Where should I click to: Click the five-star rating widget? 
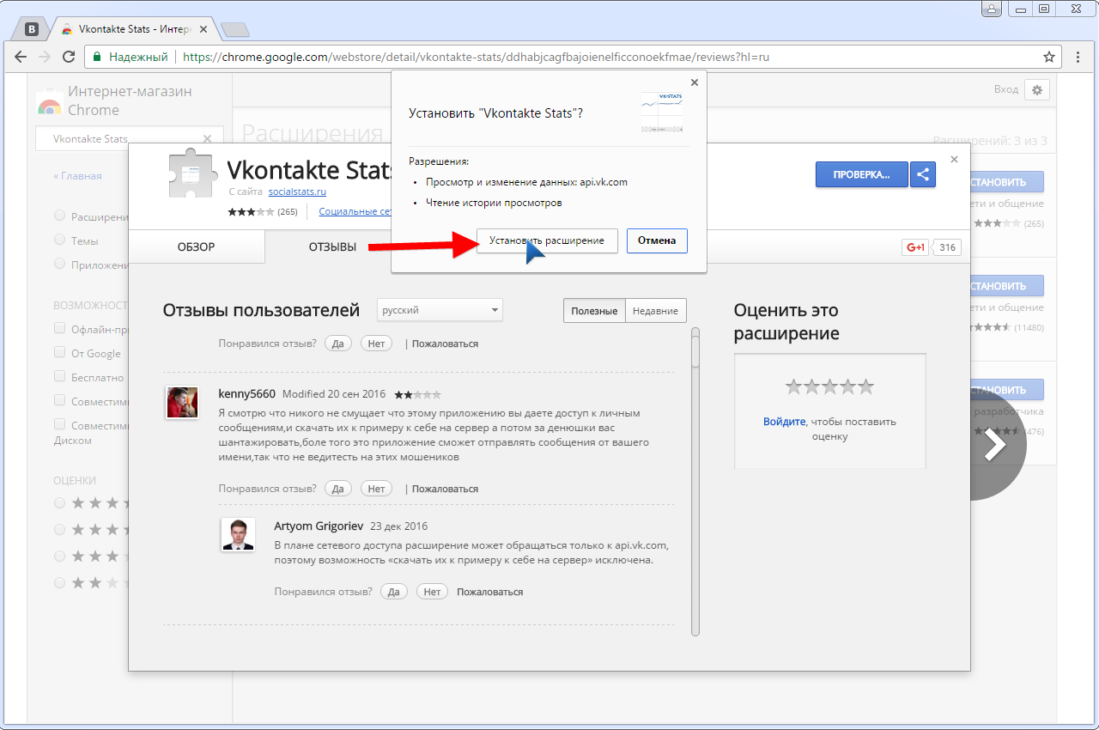coord(829,386)
